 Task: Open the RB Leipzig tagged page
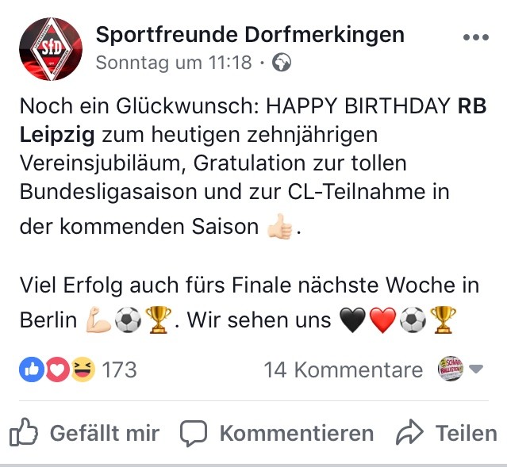253,121
